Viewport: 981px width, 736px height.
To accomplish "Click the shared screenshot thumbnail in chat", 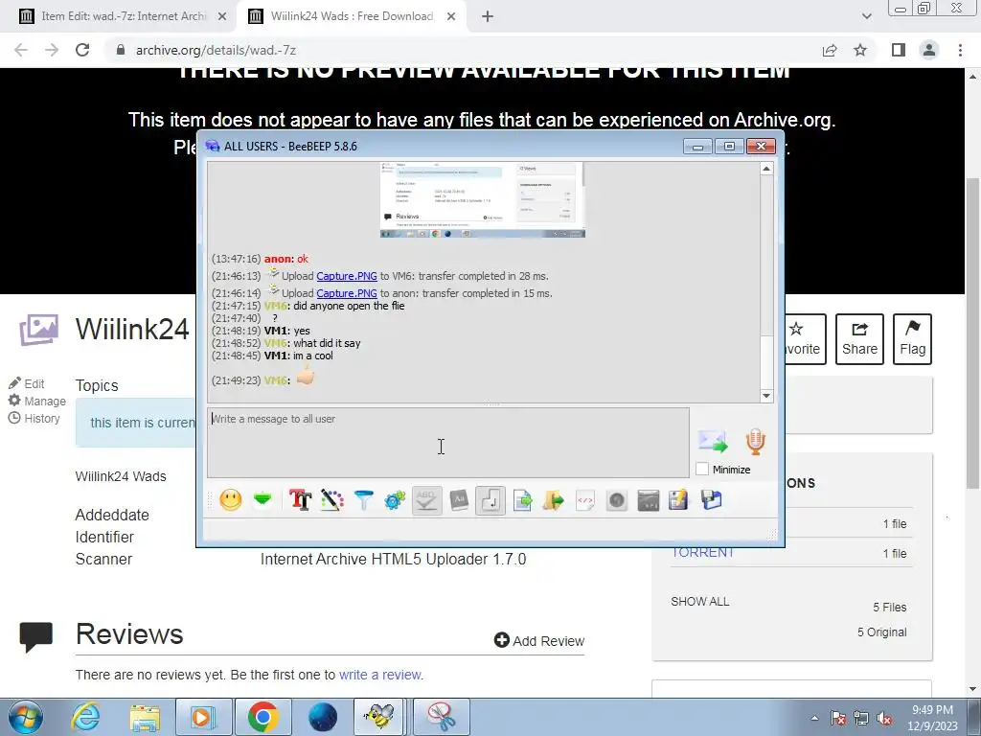I will pos(483,199).
